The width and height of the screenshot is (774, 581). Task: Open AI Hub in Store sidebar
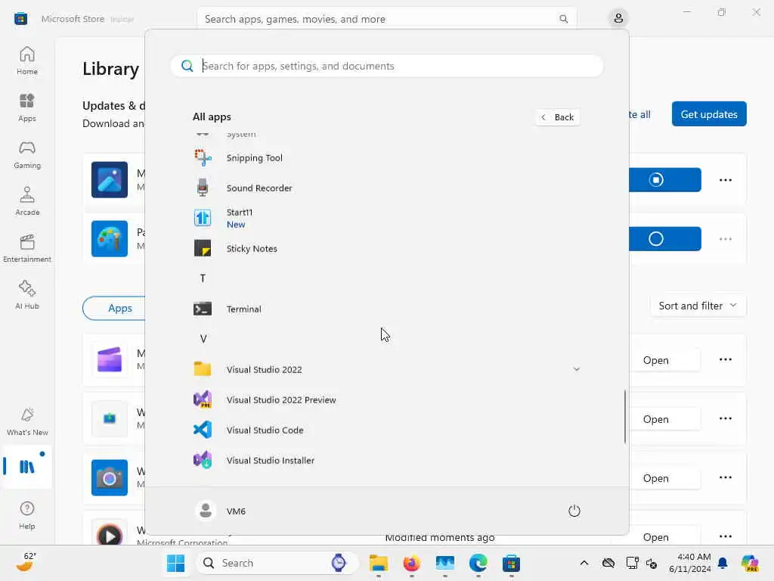point(27,295)
